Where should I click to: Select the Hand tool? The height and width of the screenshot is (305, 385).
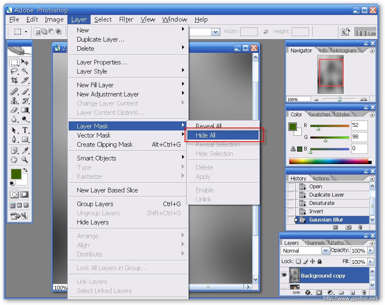pos(14,160)
